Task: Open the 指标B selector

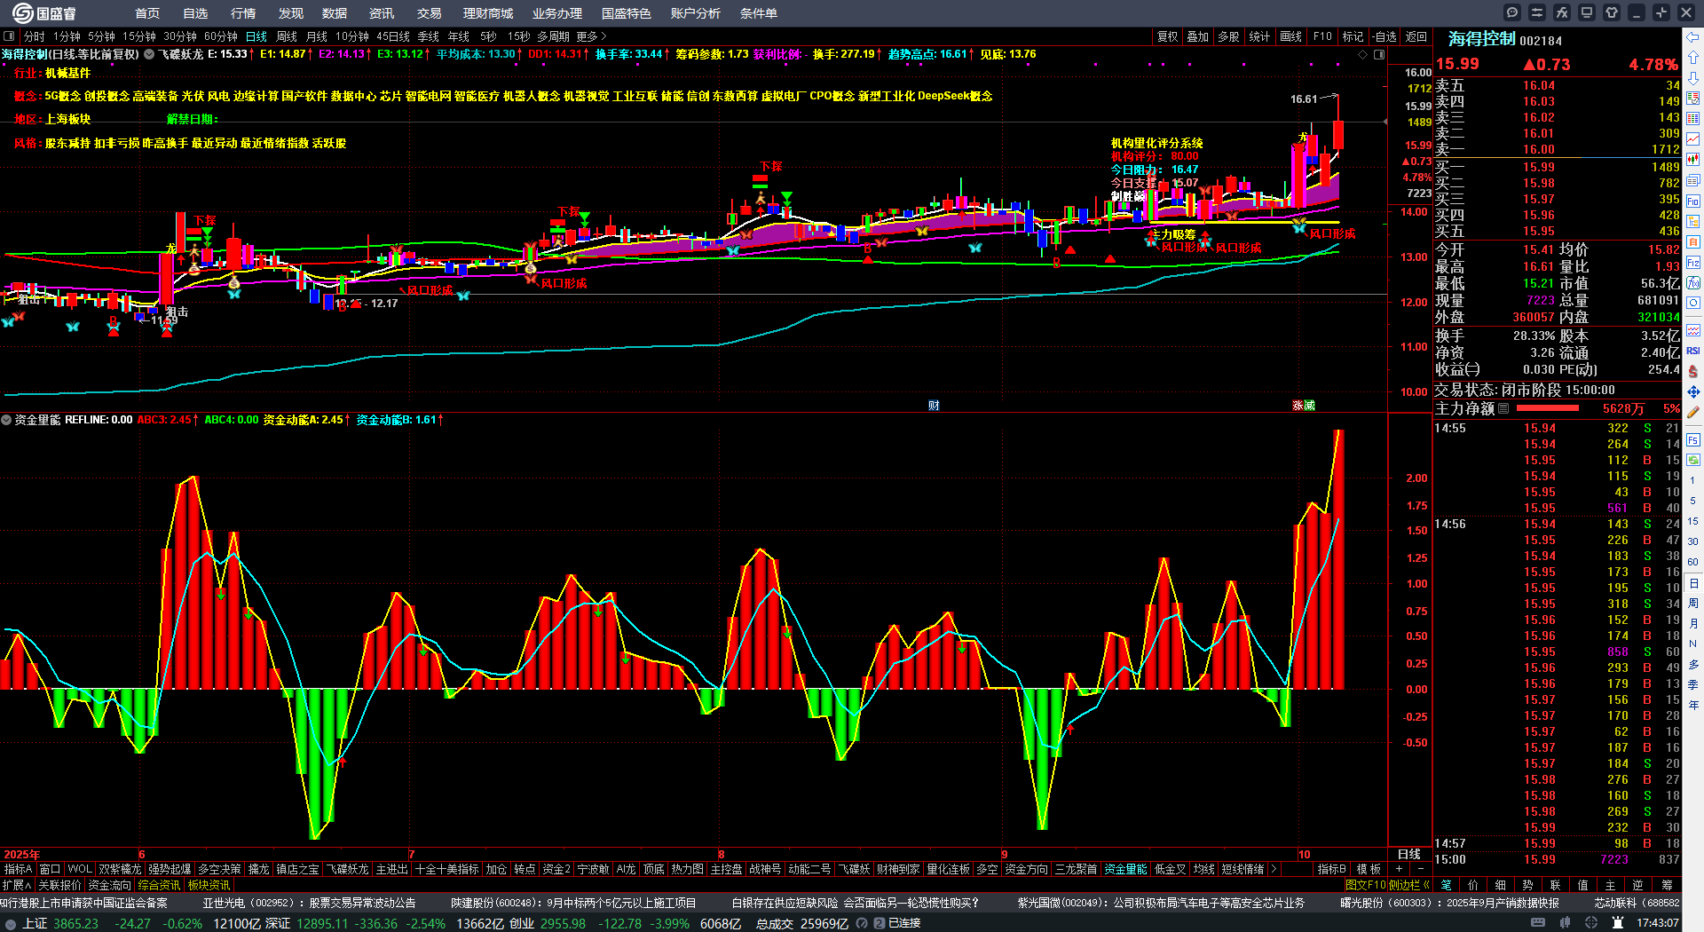Action: [x=1331, y=869]
